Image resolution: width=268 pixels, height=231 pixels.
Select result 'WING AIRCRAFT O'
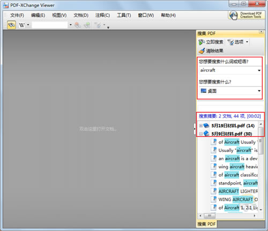pos(238,199)
